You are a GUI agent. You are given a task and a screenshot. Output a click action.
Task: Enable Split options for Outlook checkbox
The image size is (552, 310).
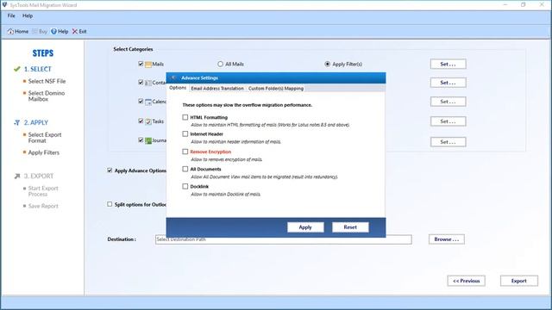tap(110, 204)
